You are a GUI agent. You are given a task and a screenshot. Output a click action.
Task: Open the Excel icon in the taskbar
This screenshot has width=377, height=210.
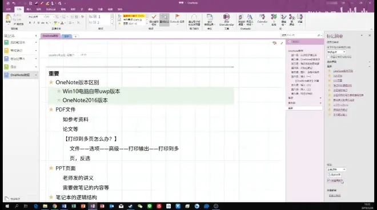click(74, 206)
